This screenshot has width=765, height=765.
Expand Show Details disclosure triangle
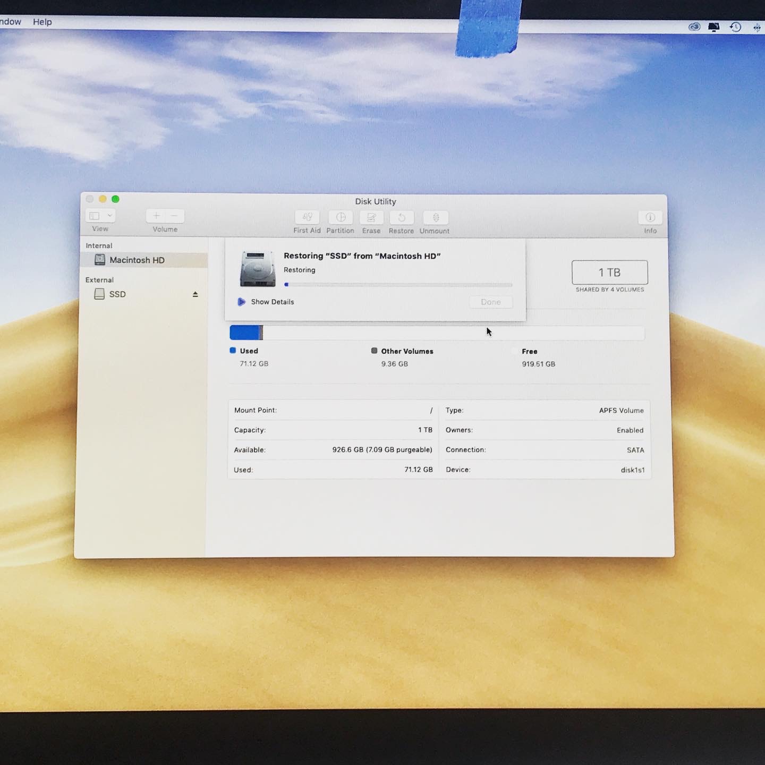242,302
